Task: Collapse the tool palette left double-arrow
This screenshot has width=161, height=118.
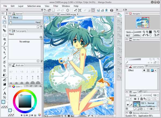Action: [x=7, y=10]
